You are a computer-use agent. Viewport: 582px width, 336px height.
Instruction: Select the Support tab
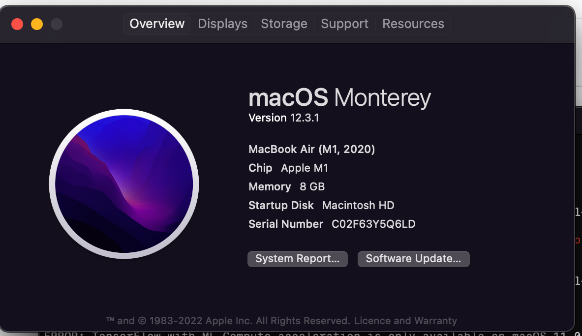(x=344, y=24)
